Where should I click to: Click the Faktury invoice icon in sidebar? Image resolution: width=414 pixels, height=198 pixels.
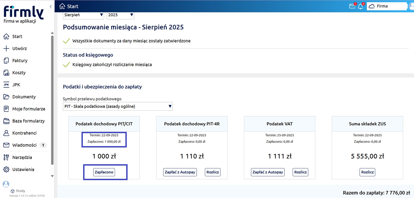pos(6,61)
